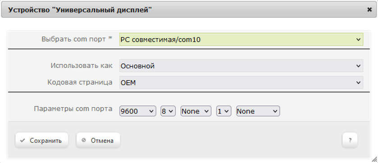The image size is (378, 163).
Task: Expand the parity None dropdown
Action: pyautogui.click(x=196, y=111)
